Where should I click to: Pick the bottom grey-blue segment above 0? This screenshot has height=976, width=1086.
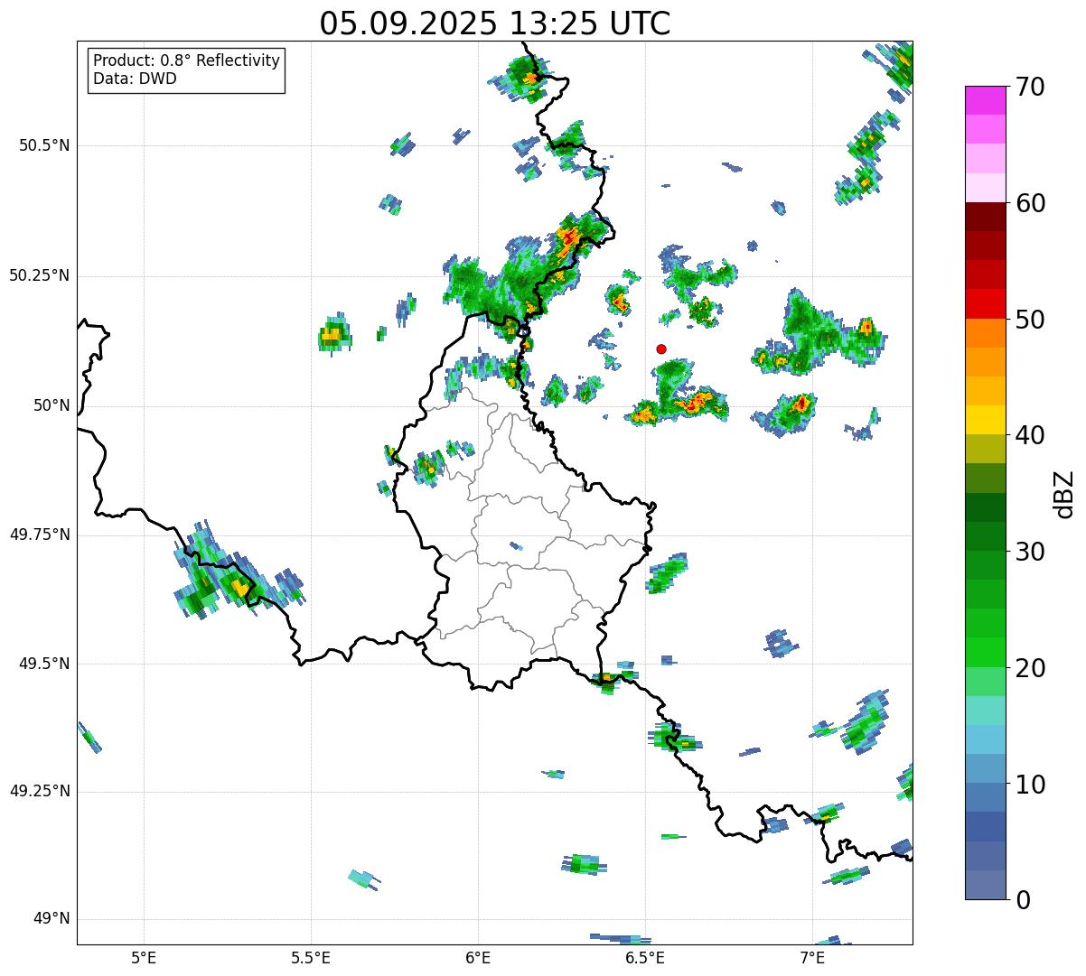[985, 885]
